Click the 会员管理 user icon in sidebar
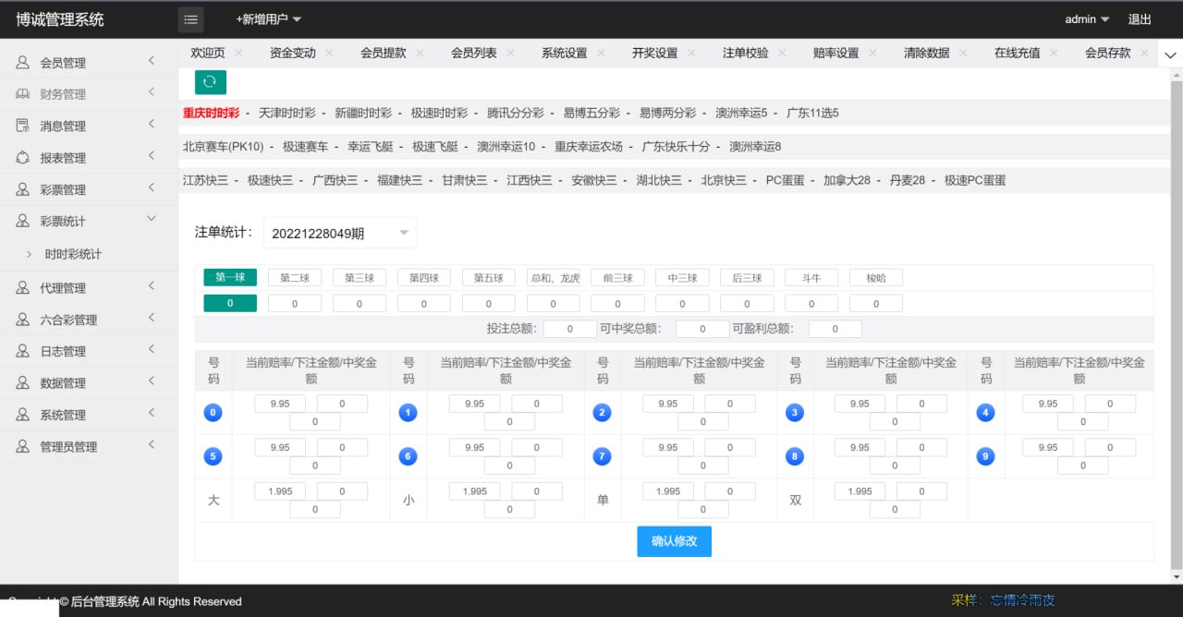This screenshot has height=617, width=1183. pos(23,63)
